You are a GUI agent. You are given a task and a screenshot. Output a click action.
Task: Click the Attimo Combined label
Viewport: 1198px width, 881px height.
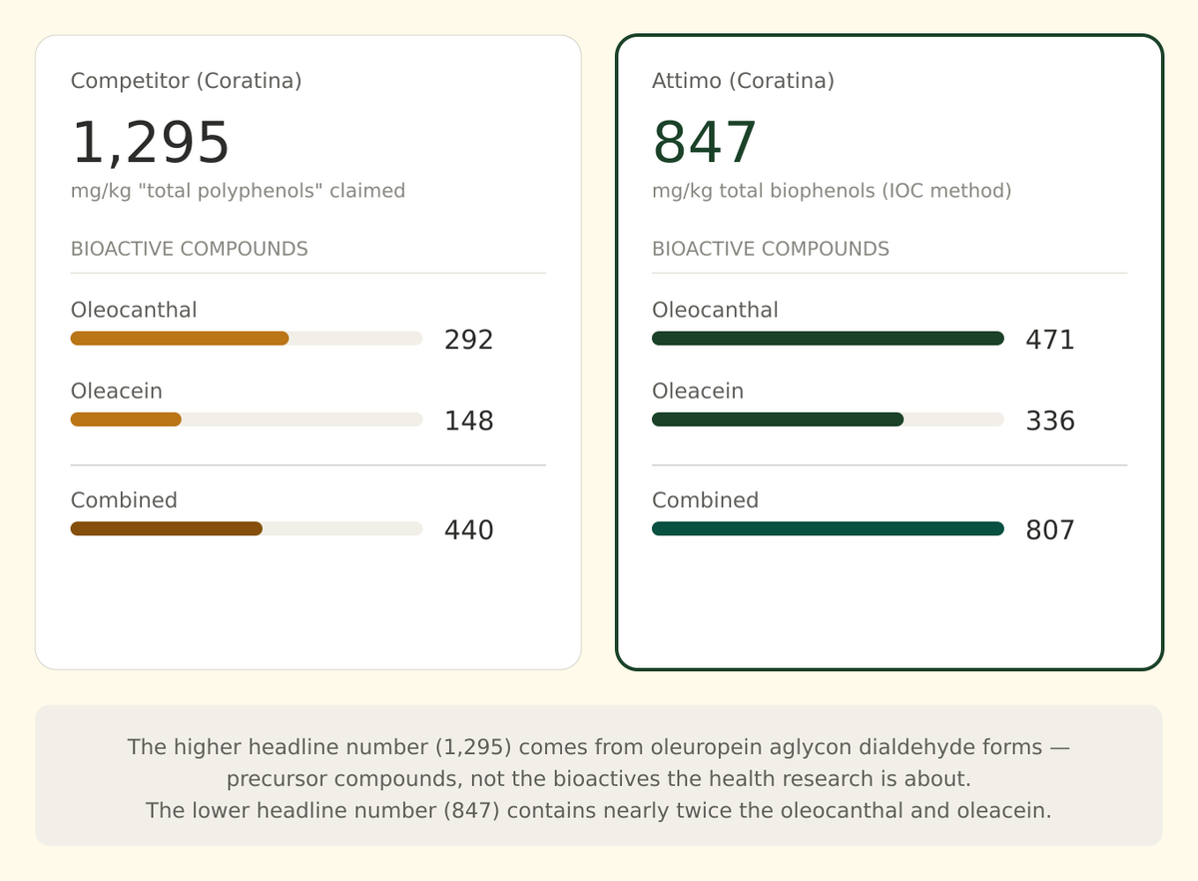[706, 500]
